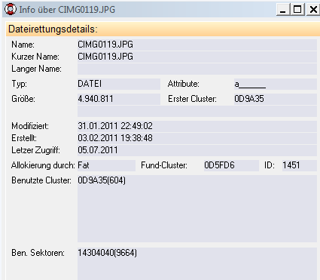The image size is (320, 280).
Task: Click the Fund-Cluster label
Action: pos(164,165)
